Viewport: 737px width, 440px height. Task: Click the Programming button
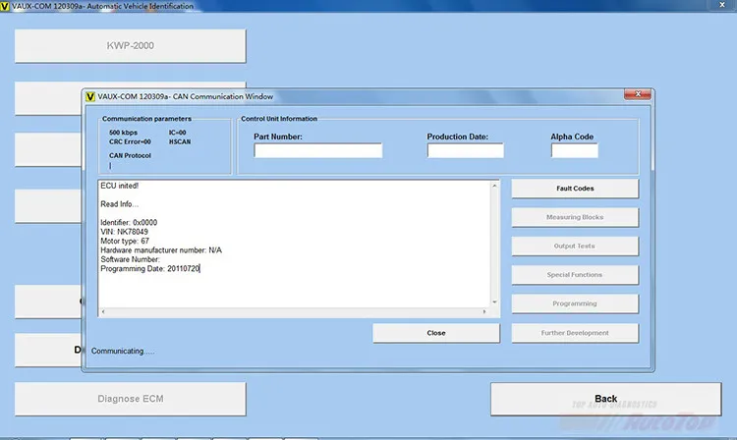tap(575, 303)
